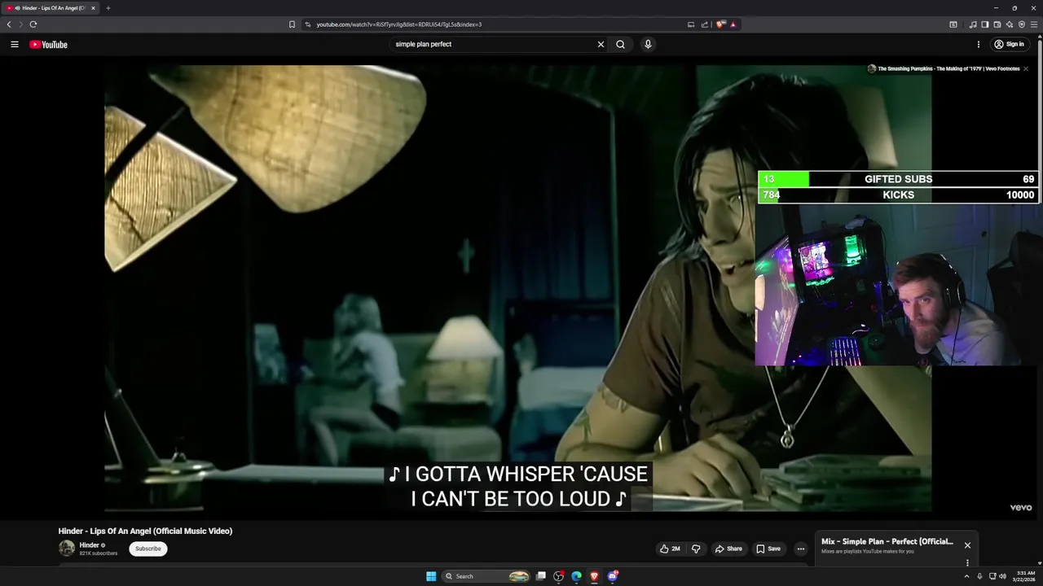This screenshot has width=1043, height=586.
Task: Click the Hinder video title text
Action: click(x=145, y=531)
